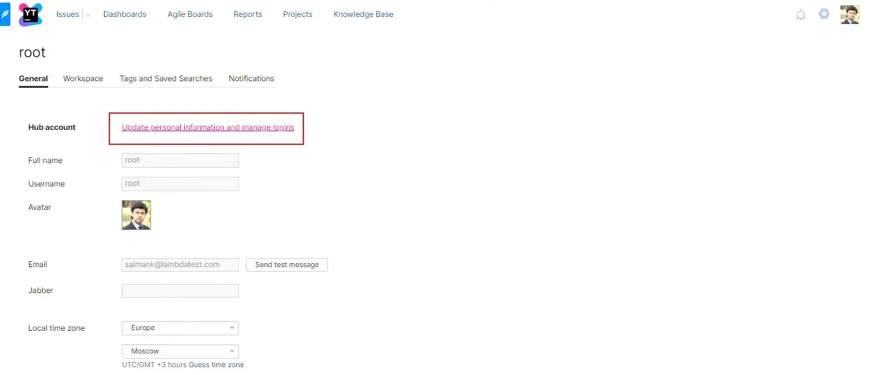Image resolution: width=873 pixels, height=375 pixels.
Task: Switch to Tags and Saved Searches tab
Action: point(166,79)
